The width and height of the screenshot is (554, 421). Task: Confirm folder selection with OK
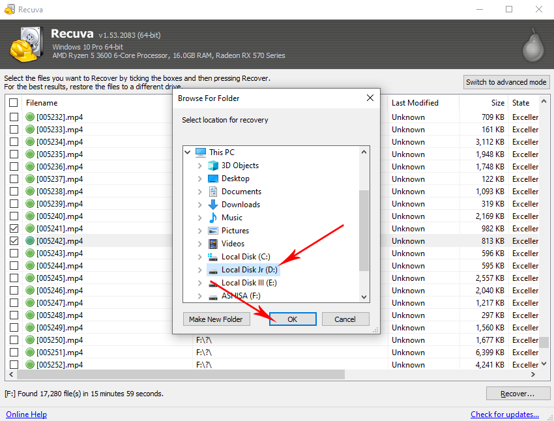(293, 319)
